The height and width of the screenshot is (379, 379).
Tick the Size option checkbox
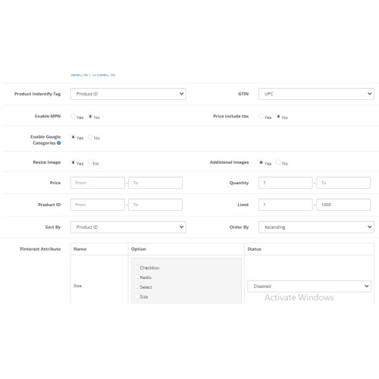click(x=136, y=296)
